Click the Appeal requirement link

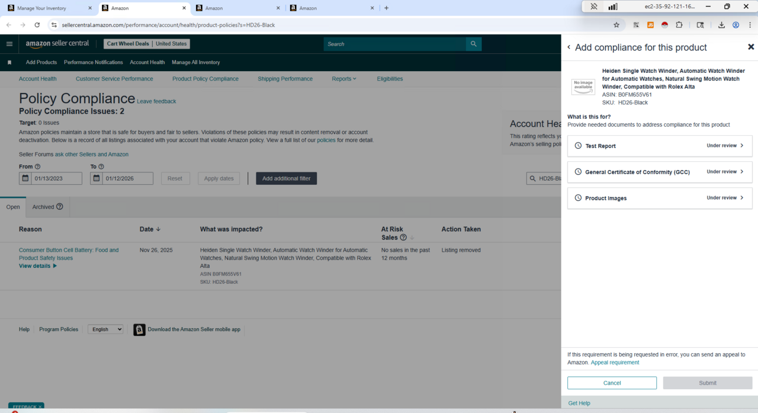click(615, 363)
